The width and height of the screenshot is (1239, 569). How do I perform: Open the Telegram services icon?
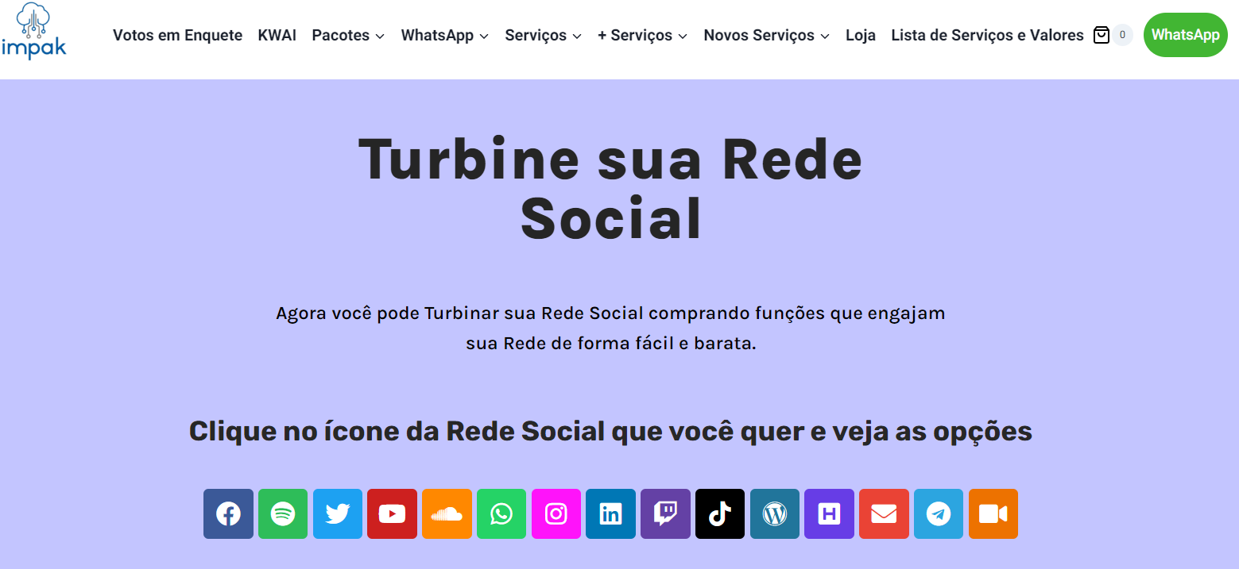point(939,514)
